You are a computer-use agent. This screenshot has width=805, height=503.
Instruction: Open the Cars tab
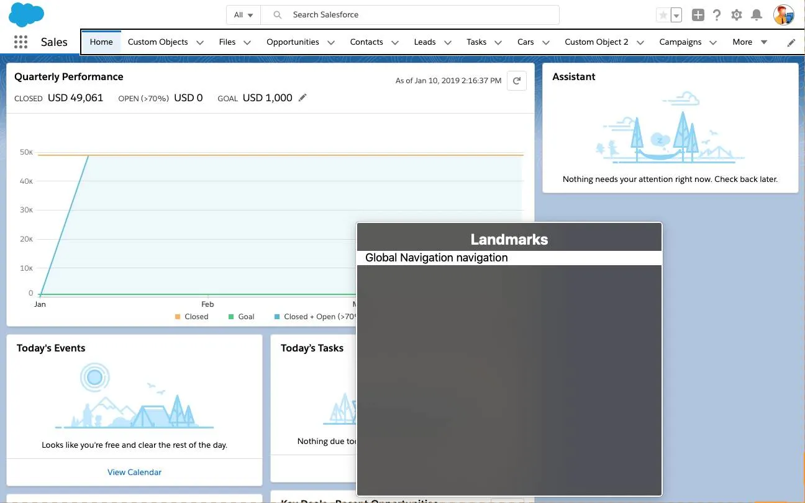coord(525,42)
